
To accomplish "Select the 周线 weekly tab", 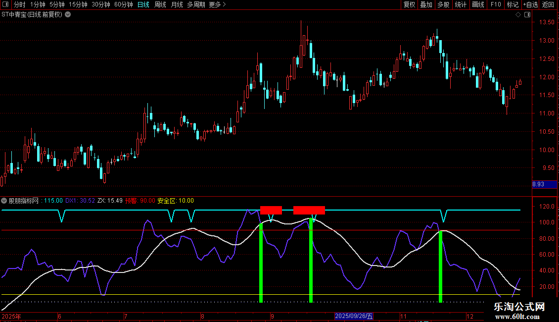I will coord(160,4).
